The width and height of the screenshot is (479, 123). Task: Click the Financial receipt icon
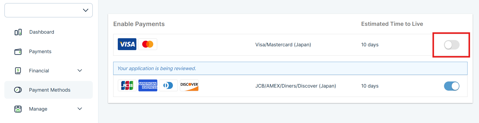(x=18, y=71)
